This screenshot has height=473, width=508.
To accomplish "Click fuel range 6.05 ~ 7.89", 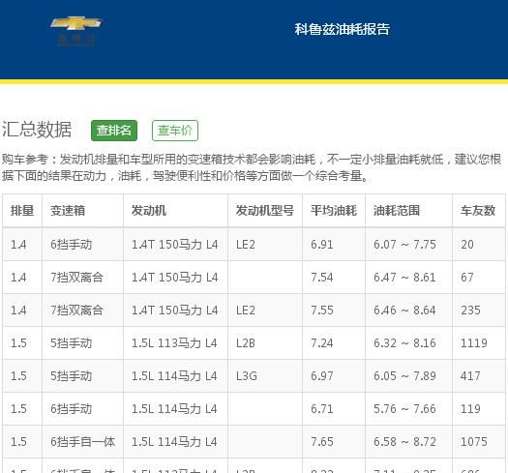I will click(x=404, y=376).
